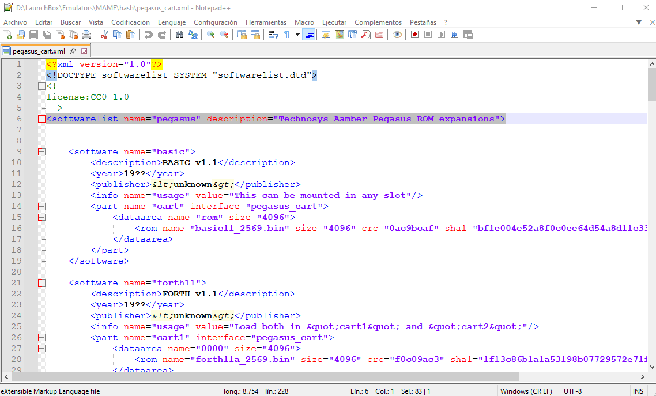Collapse the softwarelist fold at line 6
The width and height of the screenshot is (656, 396).
[x=42, y=119]
